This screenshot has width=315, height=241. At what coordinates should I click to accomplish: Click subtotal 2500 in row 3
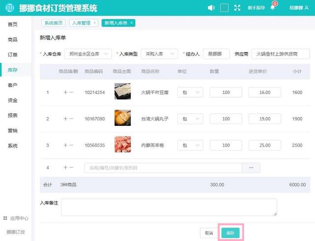pos(297,145)
